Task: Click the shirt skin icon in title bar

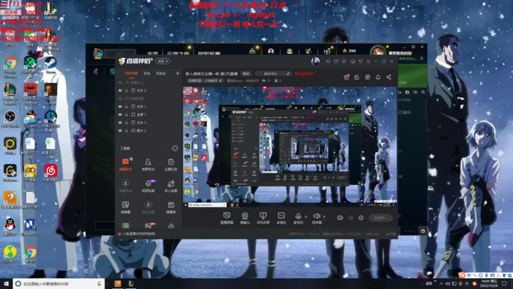Action: (x=360, y=61)
